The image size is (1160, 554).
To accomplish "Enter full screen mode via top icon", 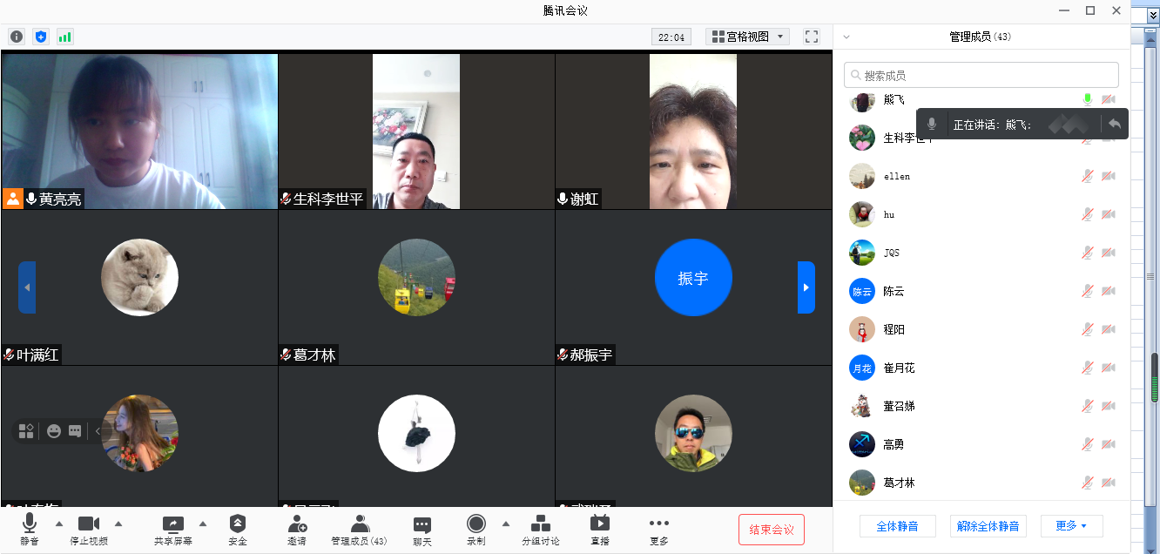I will (812, 37).
